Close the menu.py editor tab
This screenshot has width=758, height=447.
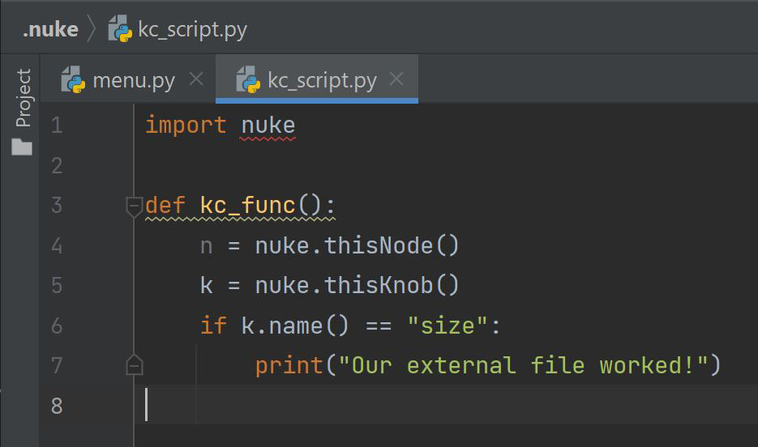pyautogui.click(x=196, y=79)
